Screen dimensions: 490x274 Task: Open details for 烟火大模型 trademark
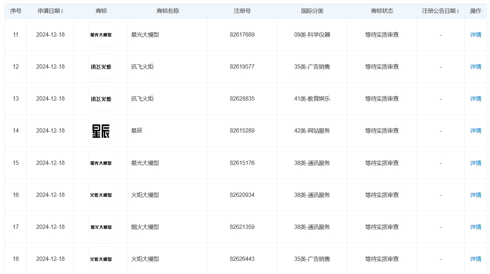(x=475, y=227)
